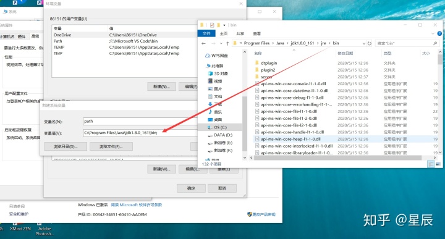Viewport: 445px width, 239px height.
Task: Open Explorer help question mark icon
Action: click(x=439, y=33)
